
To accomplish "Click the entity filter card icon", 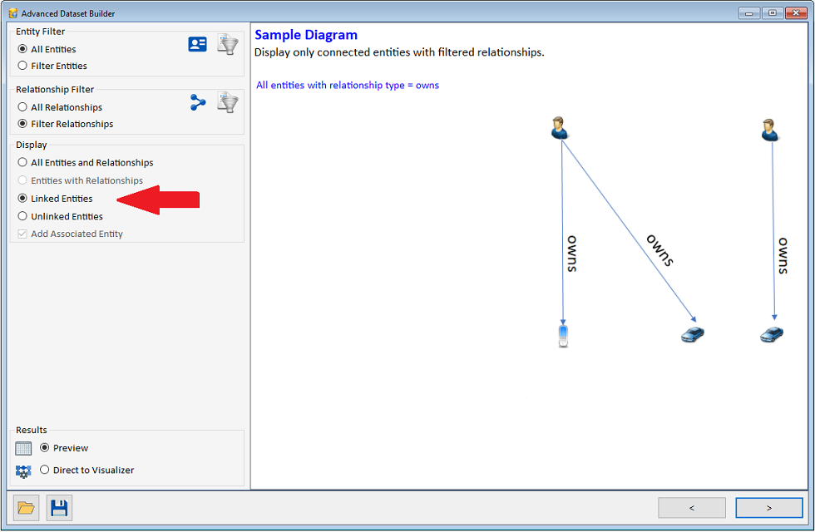I will coord(197,44).
